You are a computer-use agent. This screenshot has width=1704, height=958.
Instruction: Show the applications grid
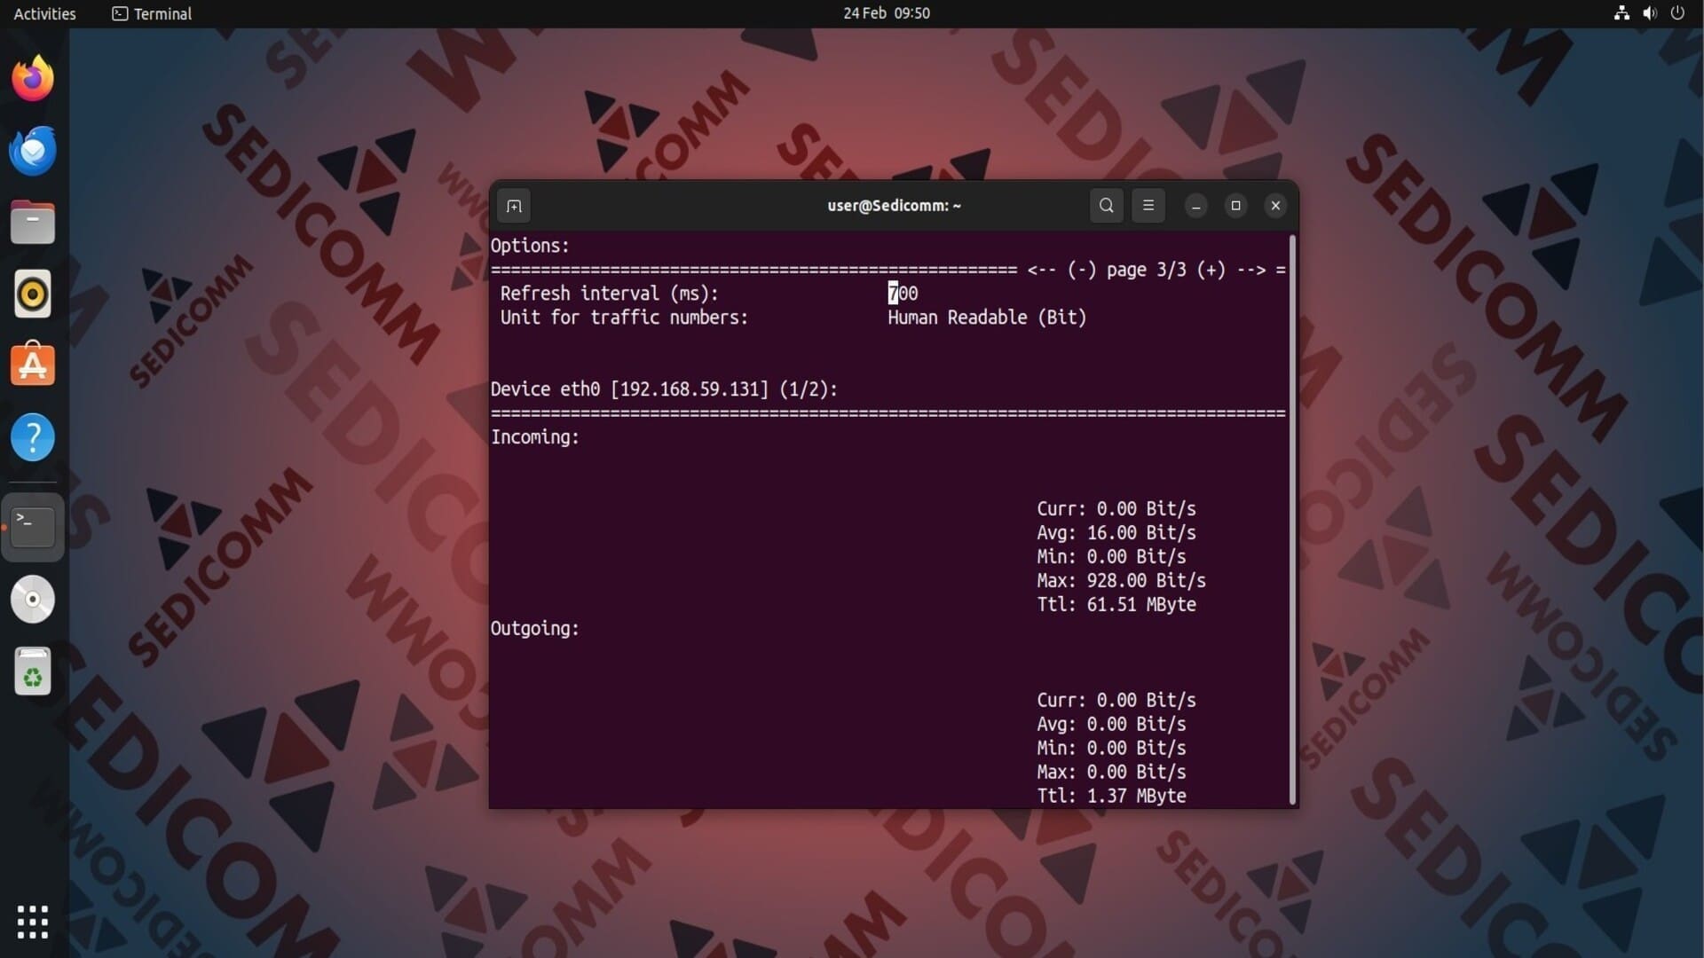coord(33,922)
